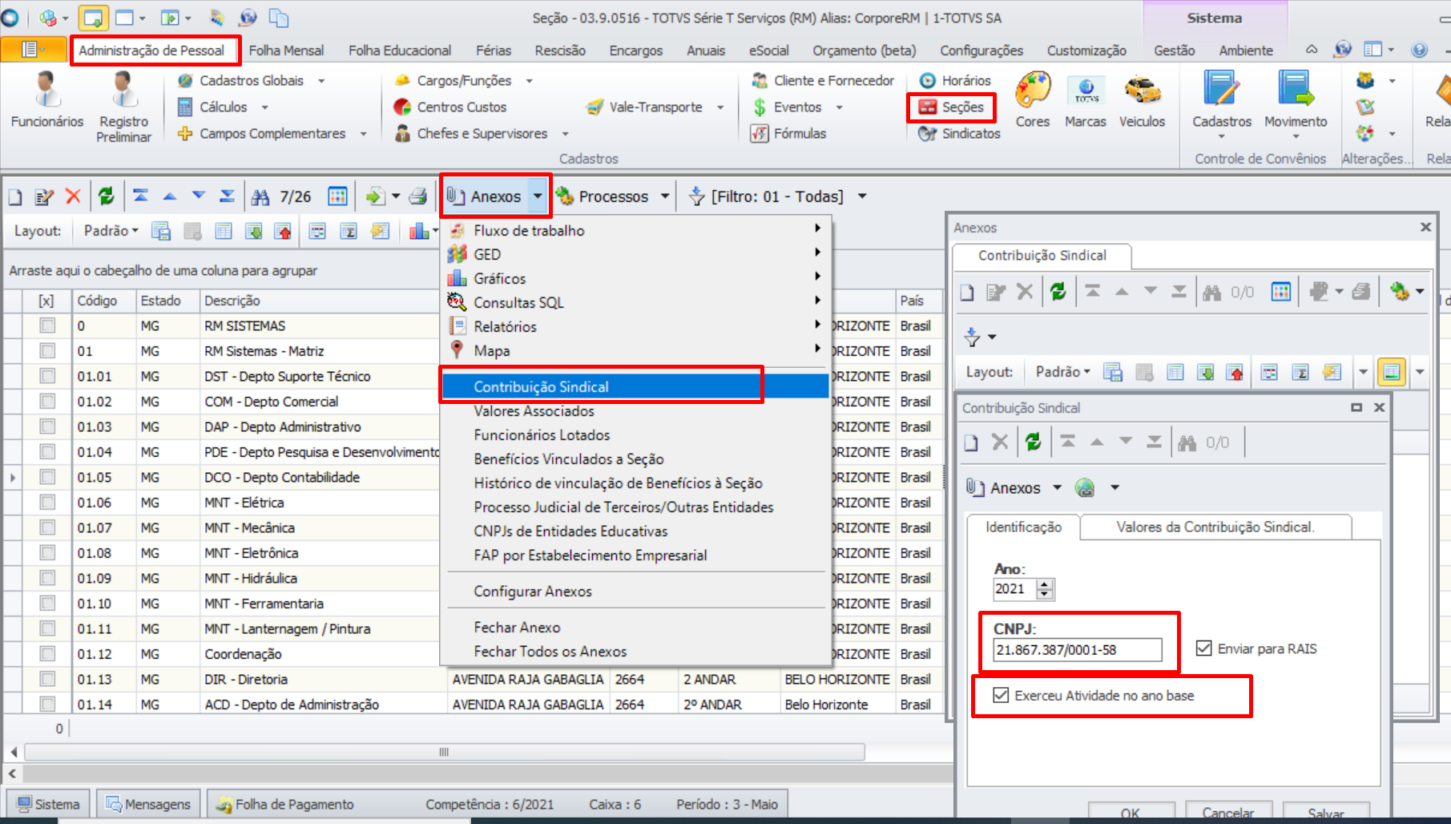Screen dimensions: 1451x824
Task: Open Cliente e Fornecedor
Action: click(823, 81)
